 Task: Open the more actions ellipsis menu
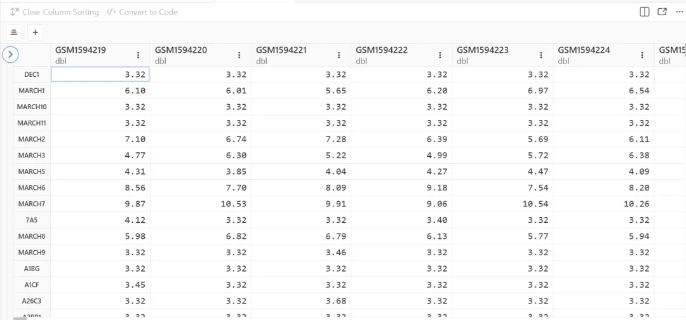coord(679,12)
